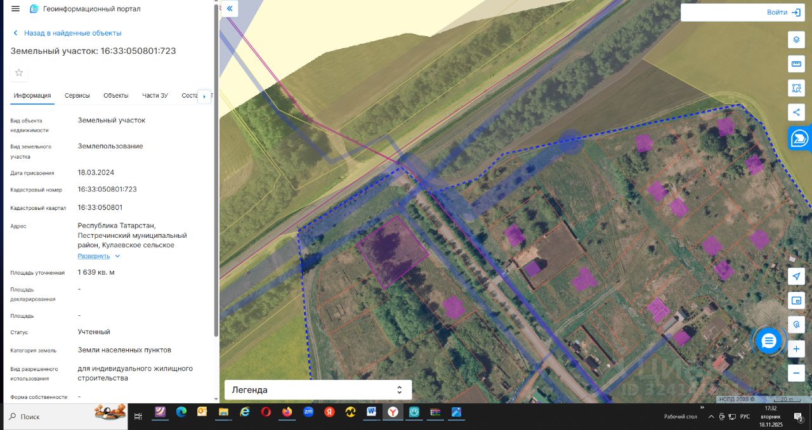Collapse the side panel with double chevron
This screenshot has width=812, height=430.
(230, 9)
